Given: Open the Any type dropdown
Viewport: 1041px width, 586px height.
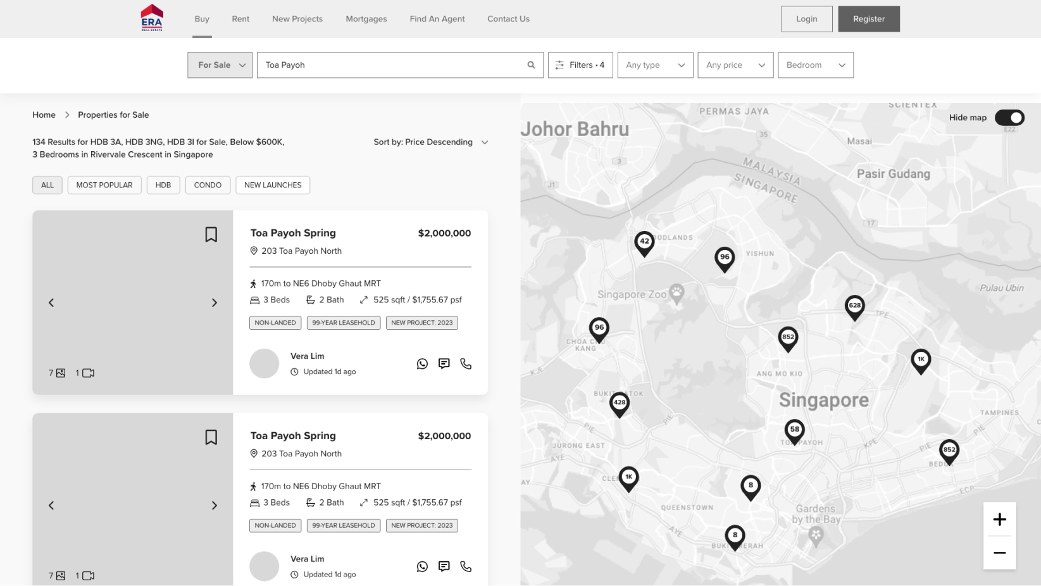Looking at the screenshot, I should 655,65.
